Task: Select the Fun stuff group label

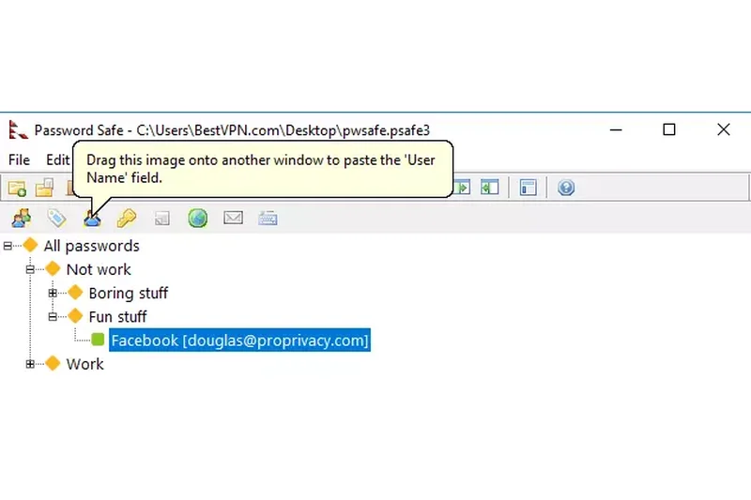Action: click(x=117, y=317)
